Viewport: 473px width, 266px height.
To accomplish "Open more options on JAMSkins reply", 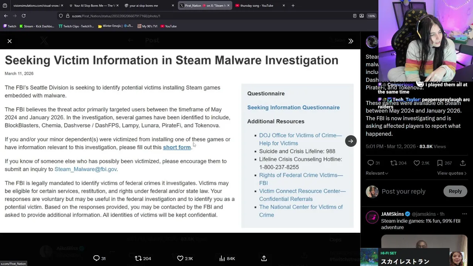I will click(465, 214).
